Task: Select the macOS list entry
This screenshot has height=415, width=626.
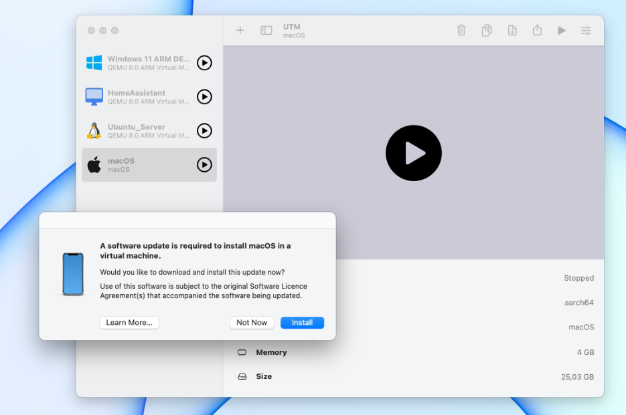Action: [149, 164]
